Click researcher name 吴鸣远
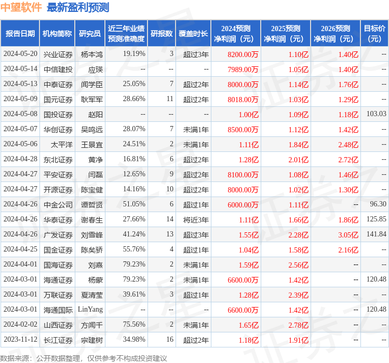Image resolution: width=389 pixels, height=363 pixels. coord(92,130)
